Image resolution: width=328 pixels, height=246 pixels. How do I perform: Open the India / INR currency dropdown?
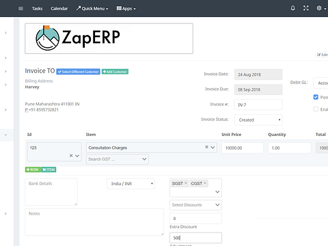pos(131,184)
